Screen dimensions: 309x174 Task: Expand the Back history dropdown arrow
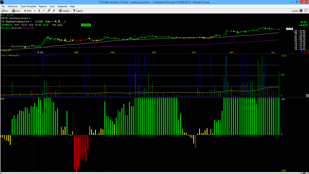point(35,11)
